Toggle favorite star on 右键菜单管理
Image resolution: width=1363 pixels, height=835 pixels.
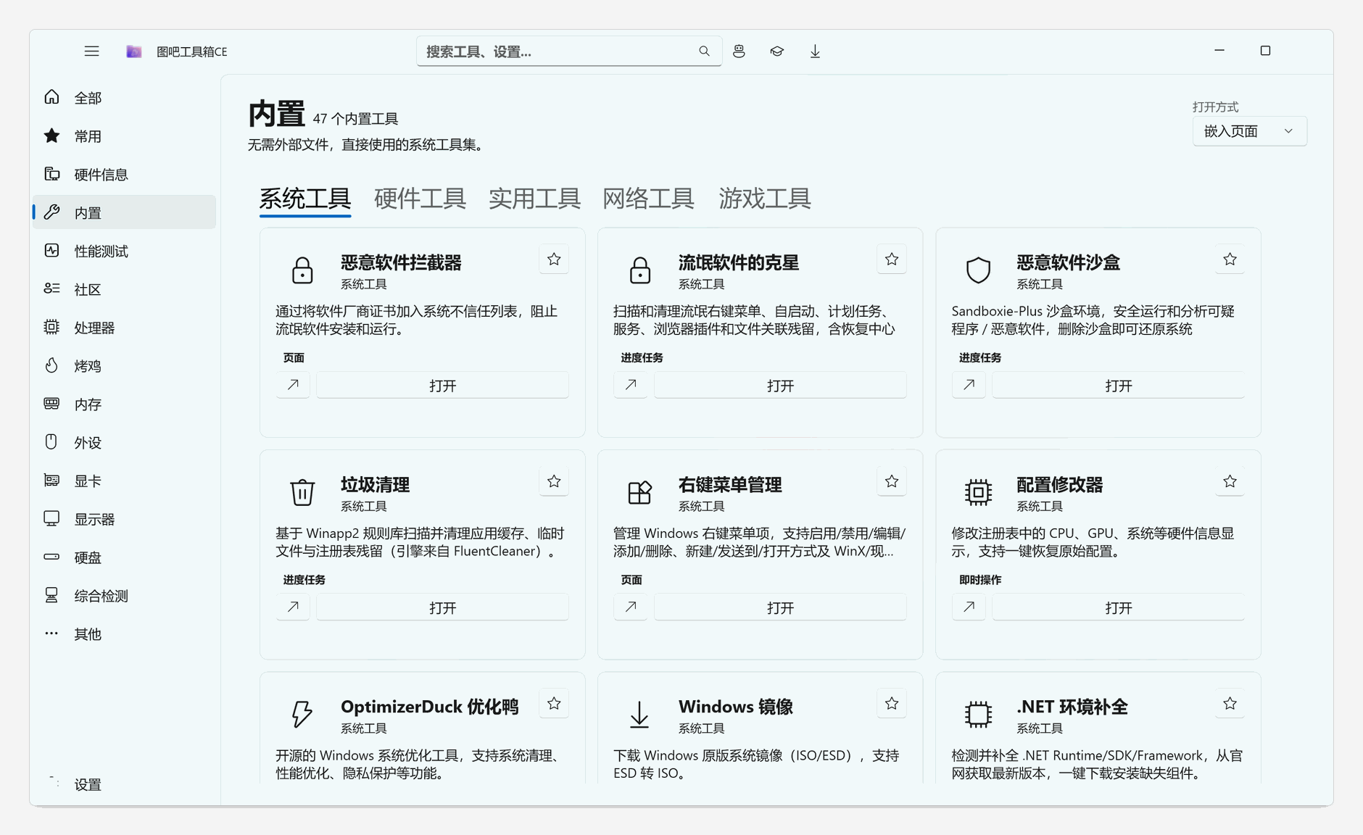892,481
